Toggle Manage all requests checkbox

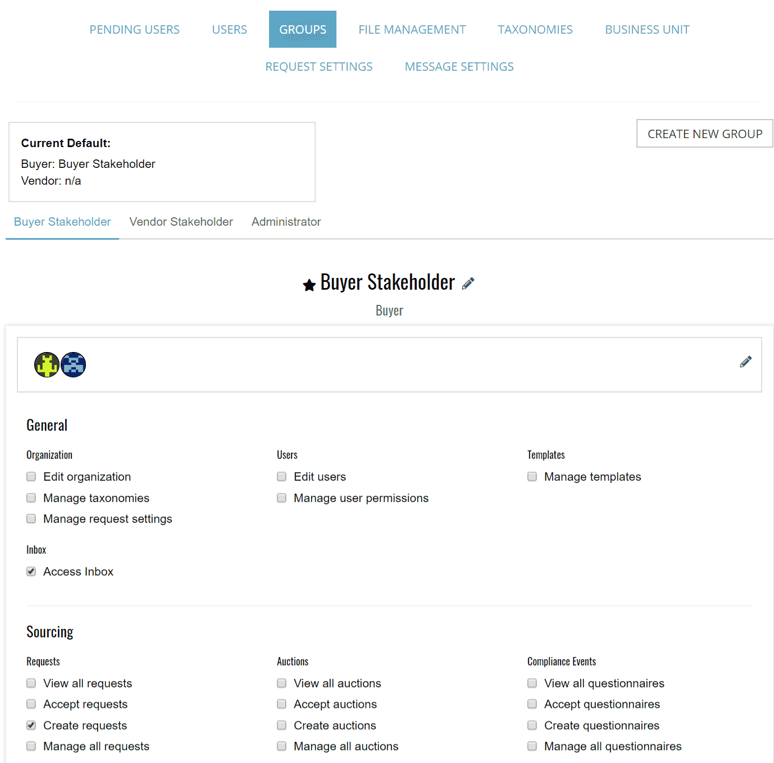(x=31, y=746)
